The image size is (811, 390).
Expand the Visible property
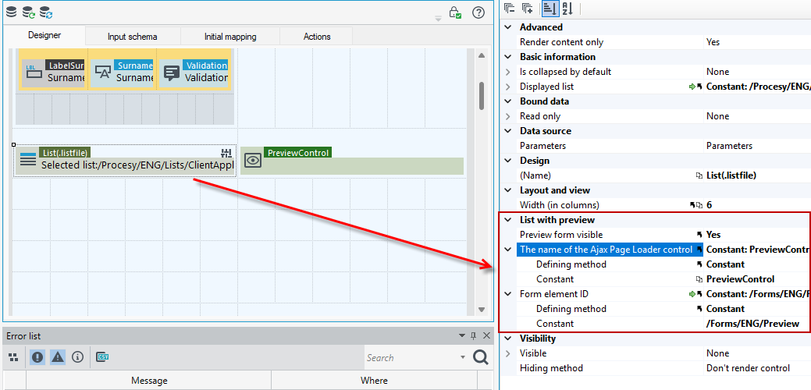point(508,353)
